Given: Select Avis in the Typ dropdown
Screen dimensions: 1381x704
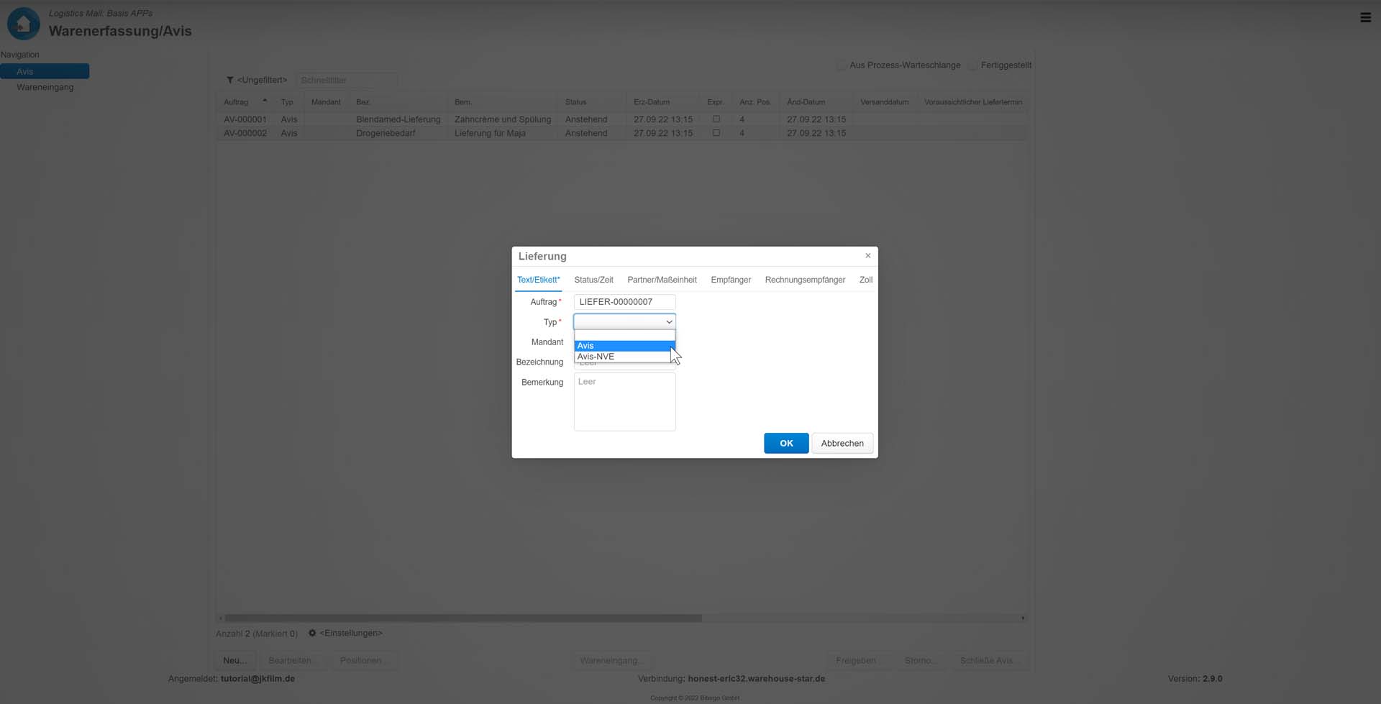Looking at the screenshot, I should click(624, 346).
